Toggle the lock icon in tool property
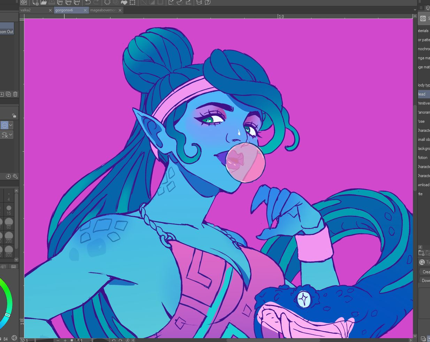 (14, 116)
